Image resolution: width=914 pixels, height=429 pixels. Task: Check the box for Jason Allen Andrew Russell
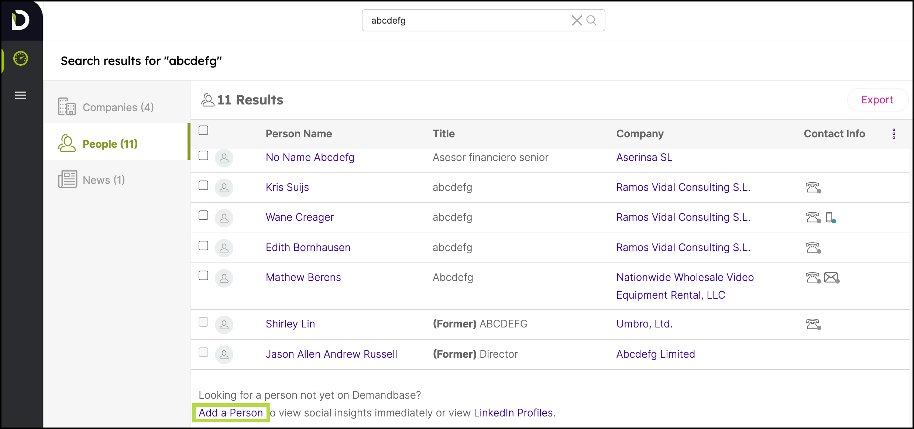[x=203, y=352]
